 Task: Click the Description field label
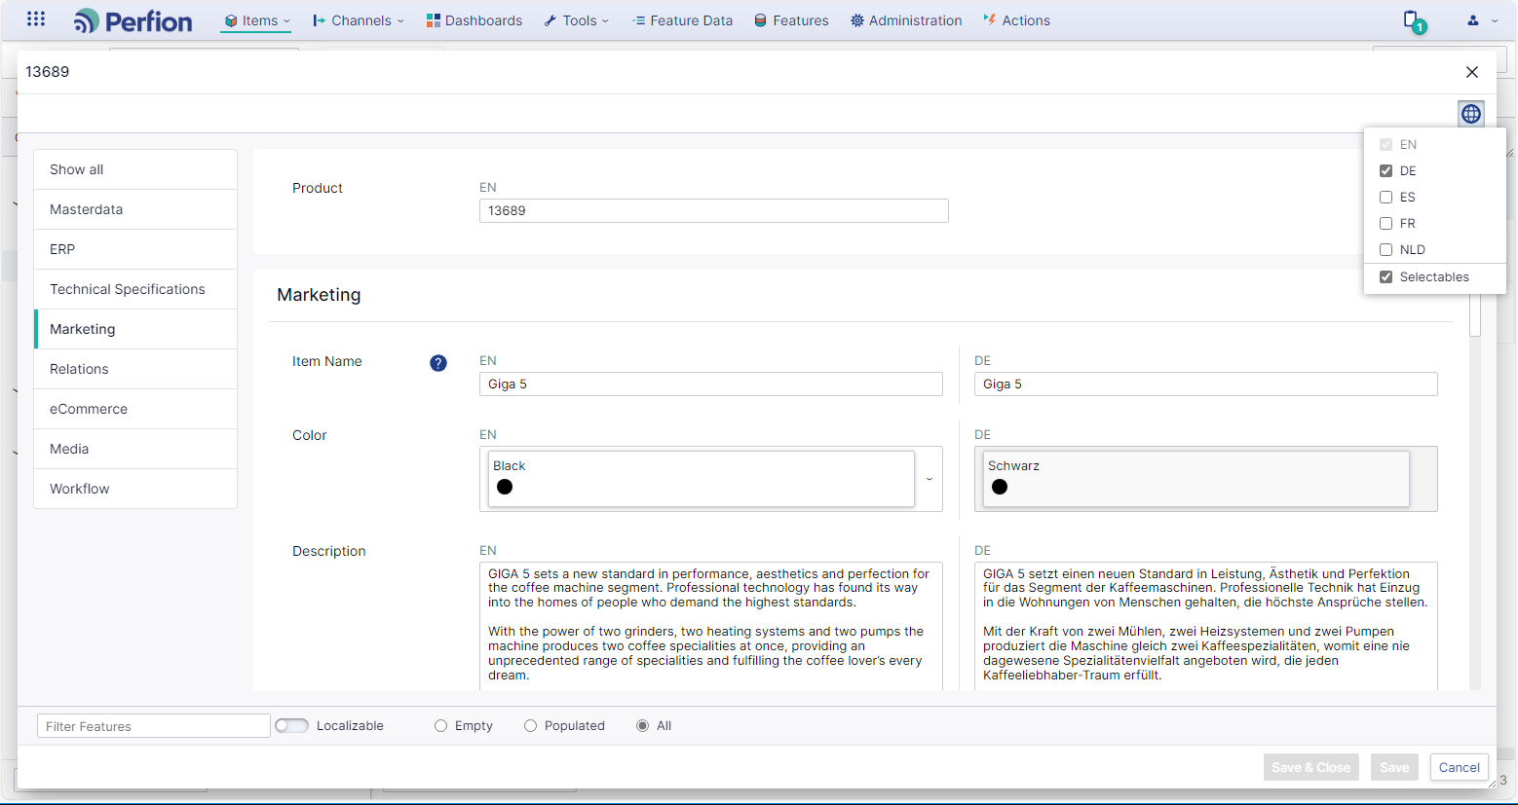tap(329, 551)
